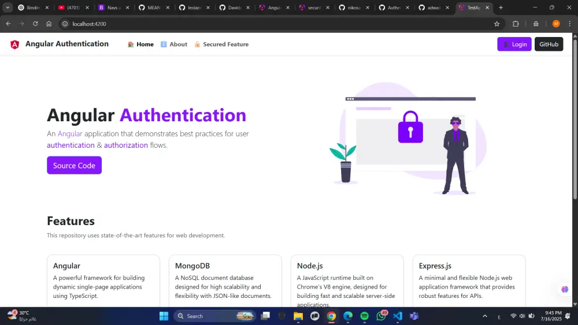Follow the authorization link in hero text
Viewport: 578px width, 325px height.
click(x=125, y=145)
